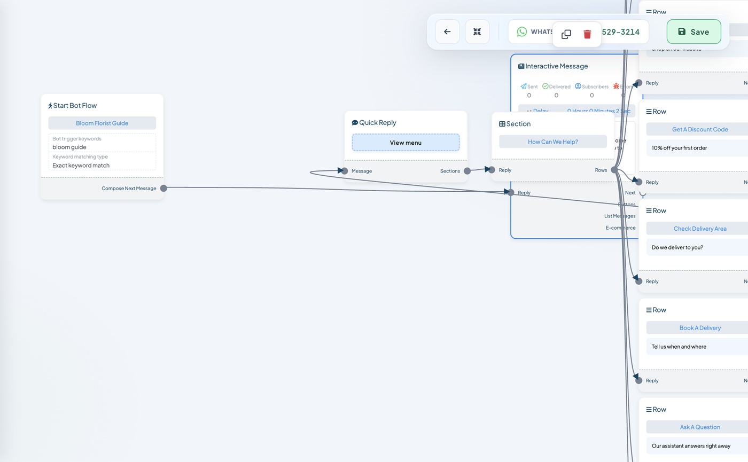Click the Check Delivery Area title
Screen dimensions: 748x462
(700, 229)
